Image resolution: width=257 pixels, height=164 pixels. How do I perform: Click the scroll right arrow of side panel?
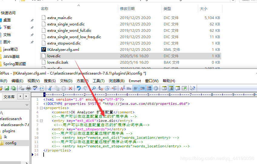click(x=27, y=163)
